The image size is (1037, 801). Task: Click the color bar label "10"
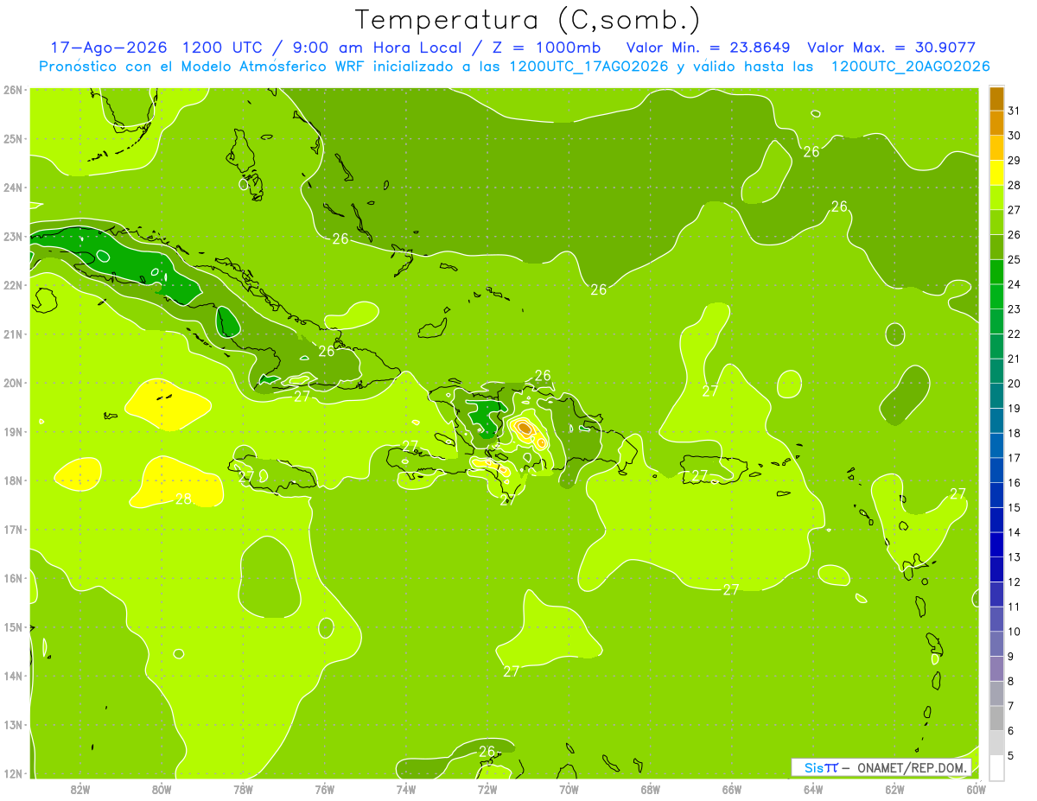[1015, 632]
